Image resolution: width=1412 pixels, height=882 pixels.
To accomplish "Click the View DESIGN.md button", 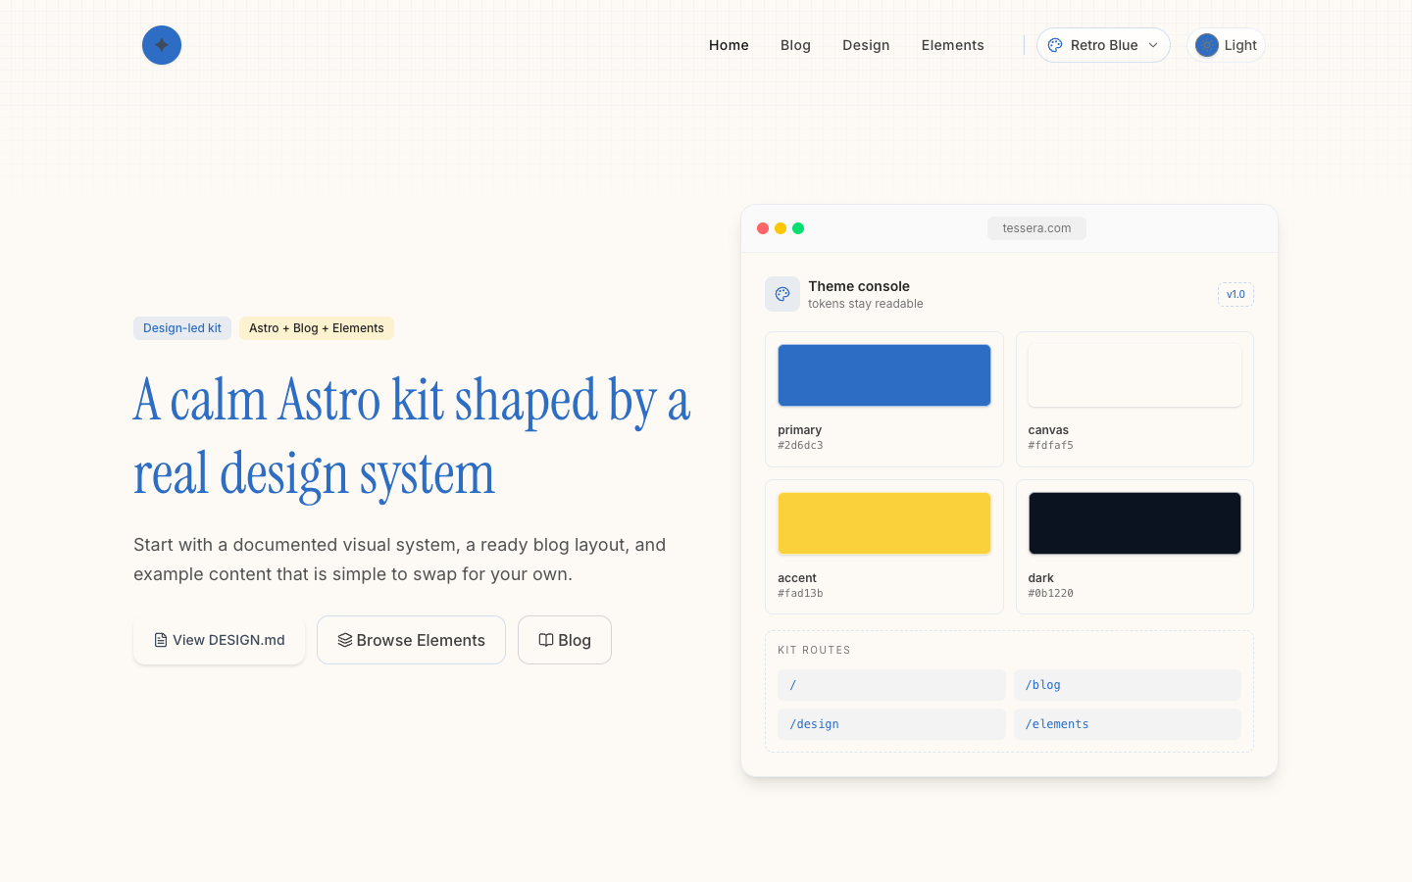I will tap(219, 640).
